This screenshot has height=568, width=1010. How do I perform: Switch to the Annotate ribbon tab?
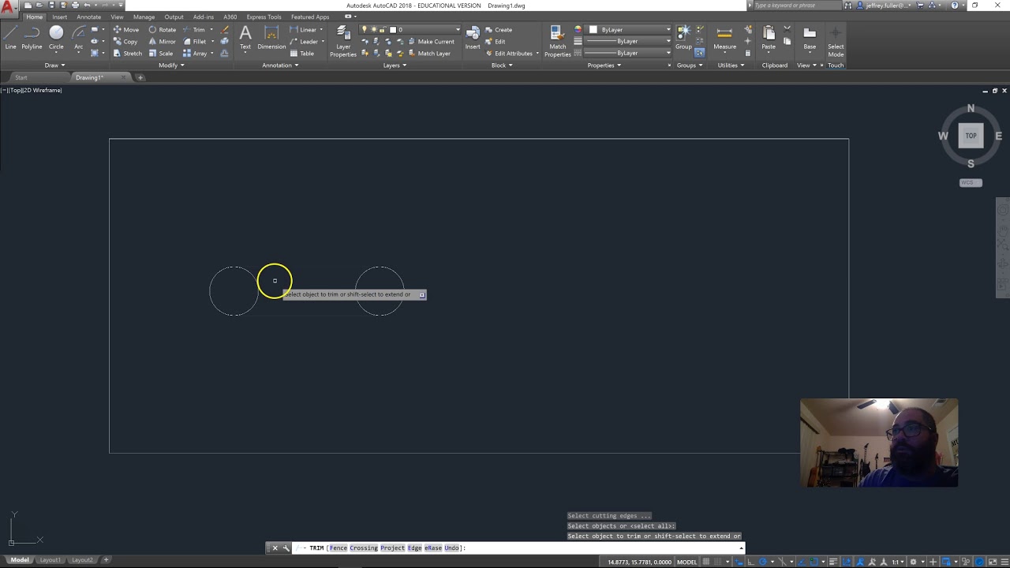click(88, 17)
